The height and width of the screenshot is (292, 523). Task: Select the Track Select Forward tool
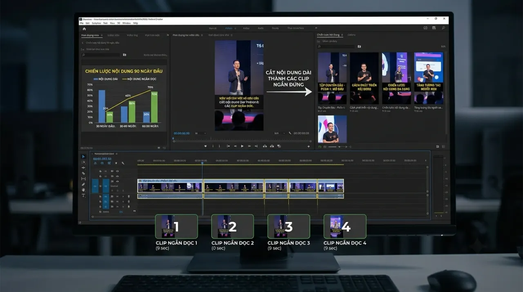pos(83,162)
